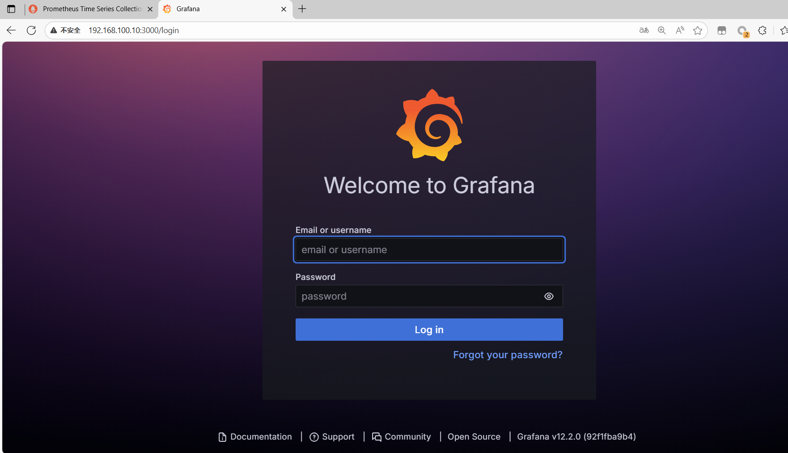This screenshot has width=788, height=453.
Task: Go back to previous page
Action: click(11, 30)
